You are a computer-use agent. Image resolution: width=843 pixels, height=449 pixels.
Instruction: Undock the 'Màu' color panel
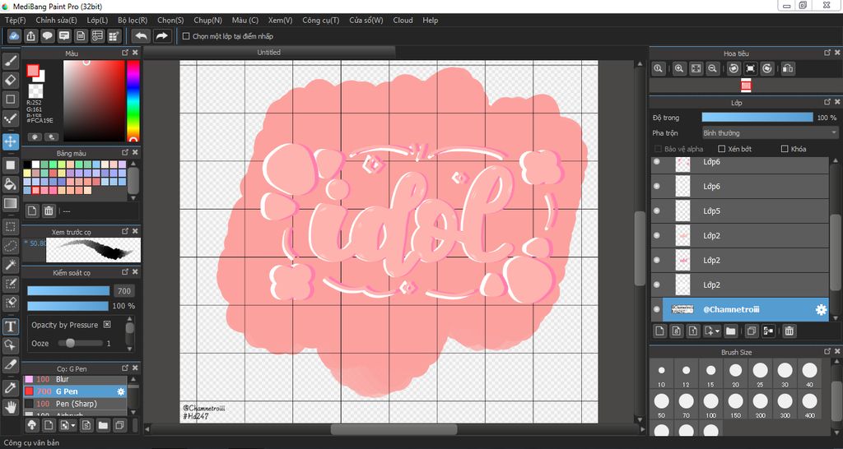tap(125, 53)
